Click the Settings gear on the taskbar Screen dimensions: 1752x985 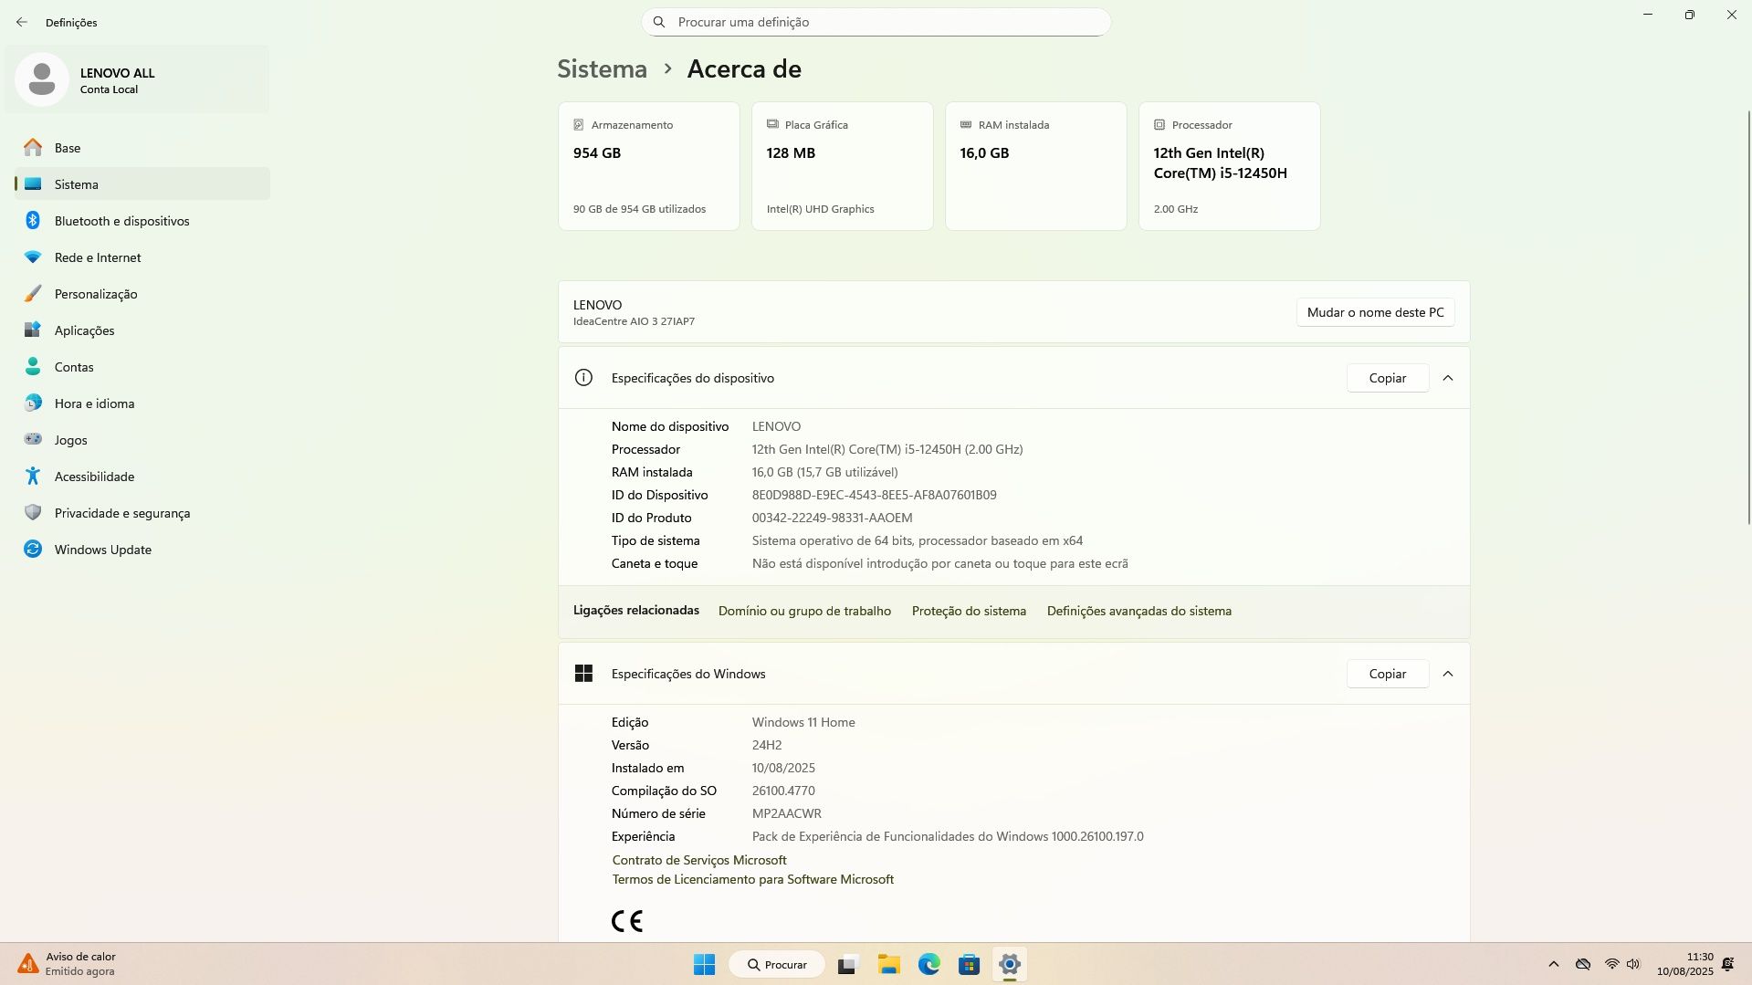pyautogui.click(x=1009, y=965)
